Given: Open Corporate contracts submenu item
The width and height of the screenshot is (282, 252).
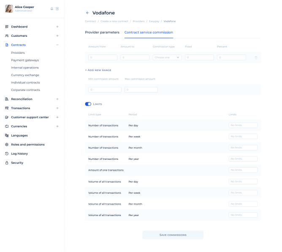Looking at the screenshot, I should (x=25, y=90).
